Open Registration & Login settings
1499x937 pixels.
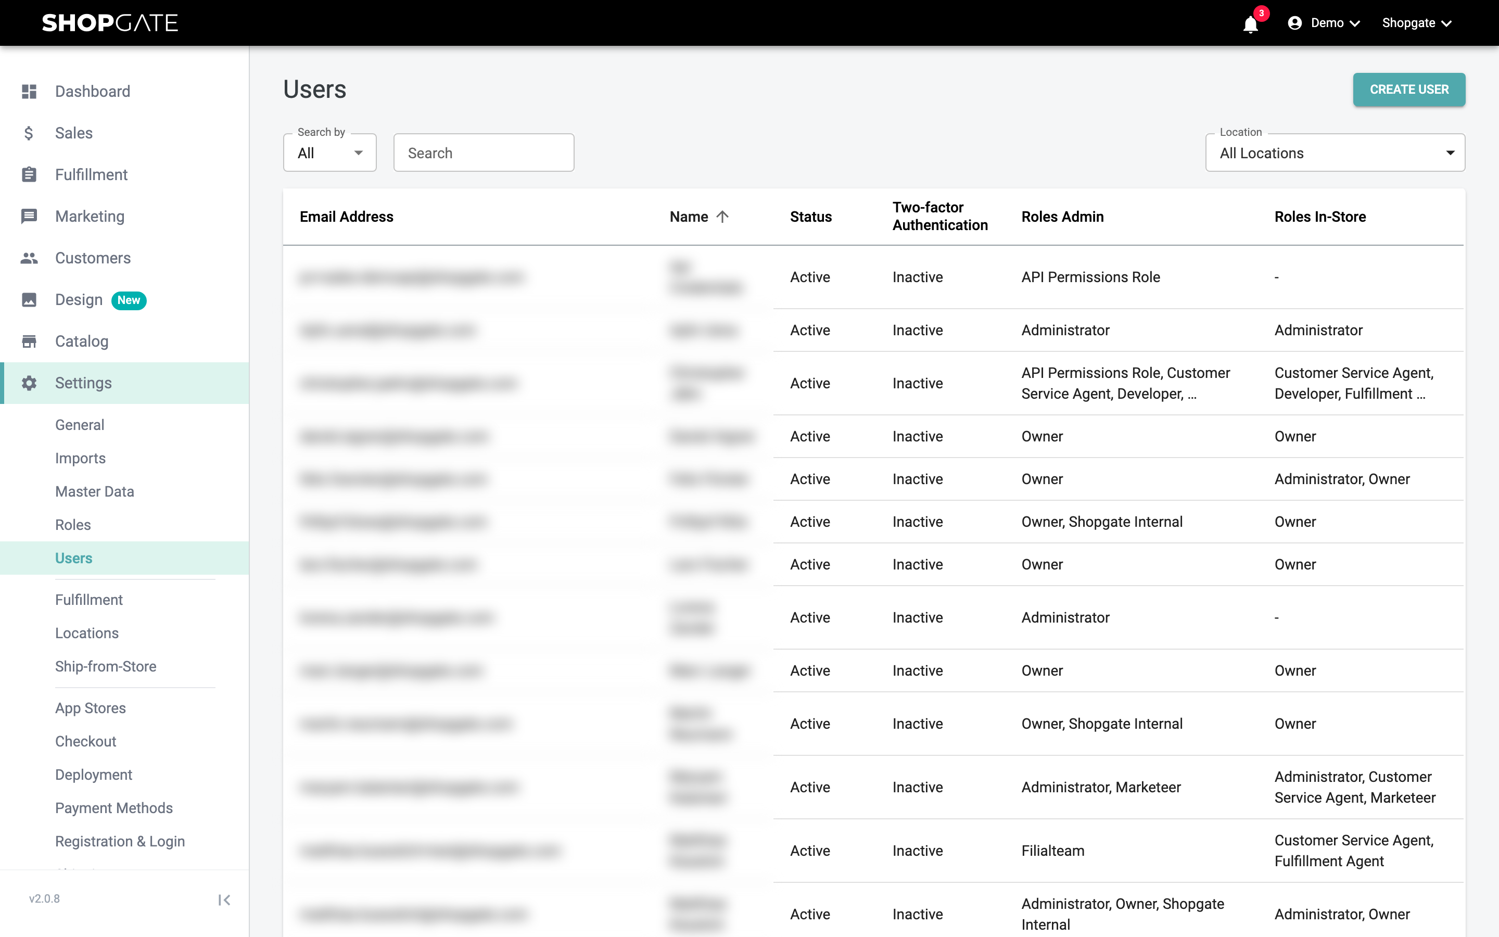pos(120,841)
